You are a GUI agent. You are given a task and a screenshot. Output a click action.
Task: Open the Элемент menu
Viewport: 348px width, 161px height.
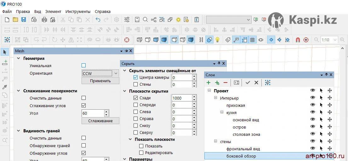pos(53,11)
